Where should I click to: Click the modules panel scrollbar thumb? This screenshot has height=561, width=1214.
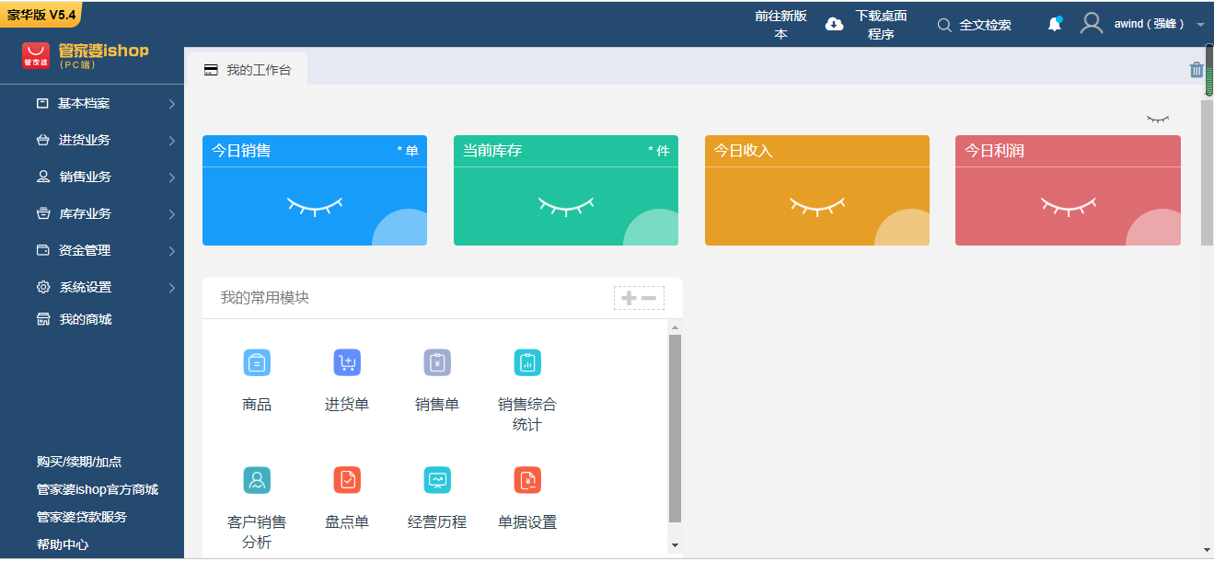(675, 429)
